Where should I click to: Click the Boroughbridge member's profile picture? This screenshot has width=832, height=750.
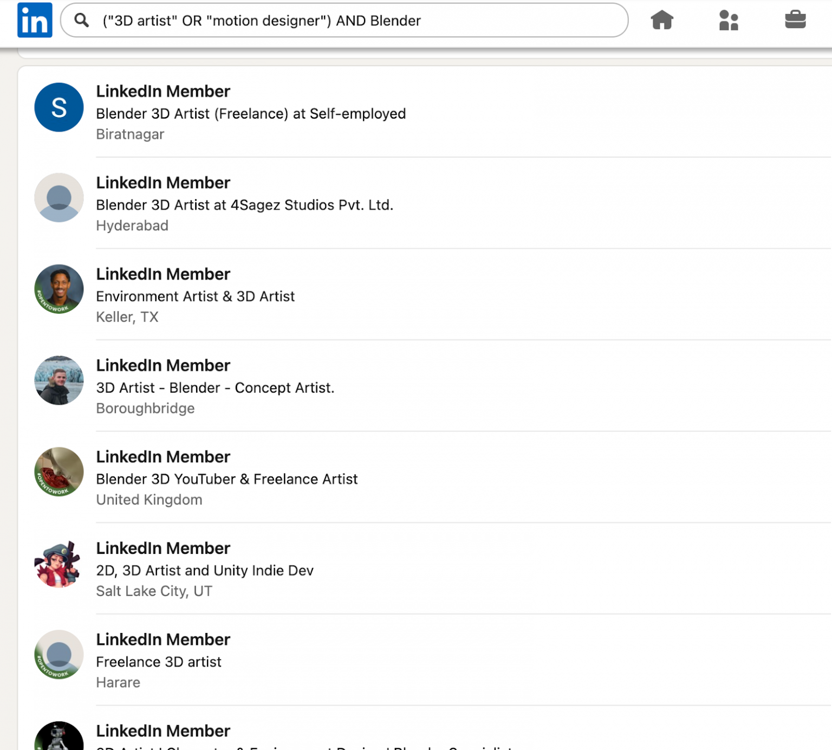pos(58,381)
